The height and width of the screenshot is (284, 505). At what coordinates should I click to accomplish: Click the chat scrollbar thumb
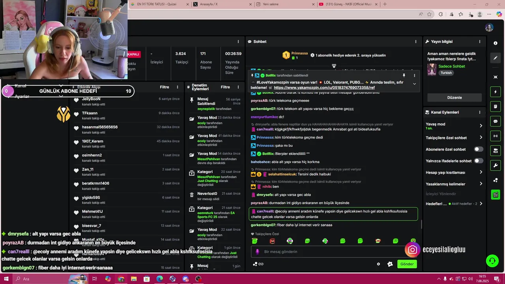(421, 224)
